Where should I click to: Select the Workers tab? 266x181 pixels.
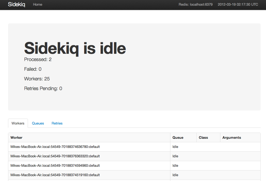click(x=18, y=123)
